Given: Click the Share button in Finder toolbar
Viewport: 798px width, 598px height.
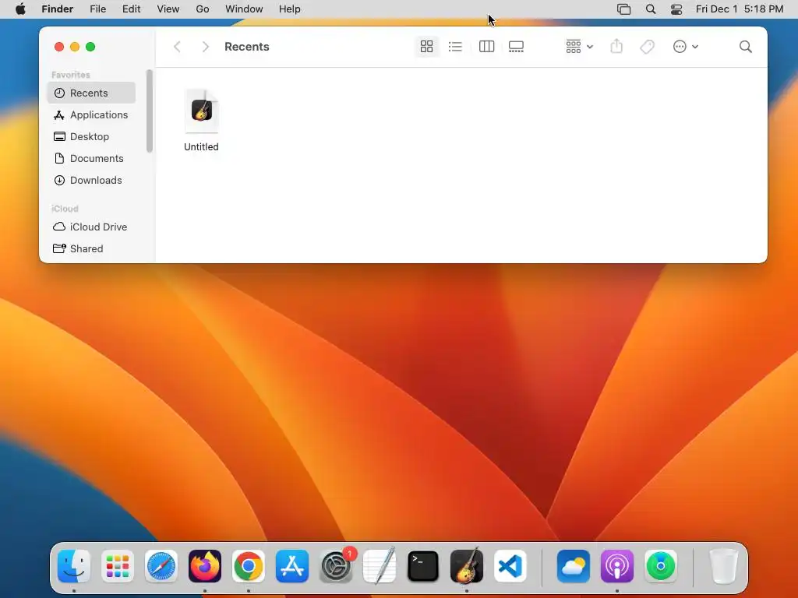Looking at the screenshot, I should point(616,47).
